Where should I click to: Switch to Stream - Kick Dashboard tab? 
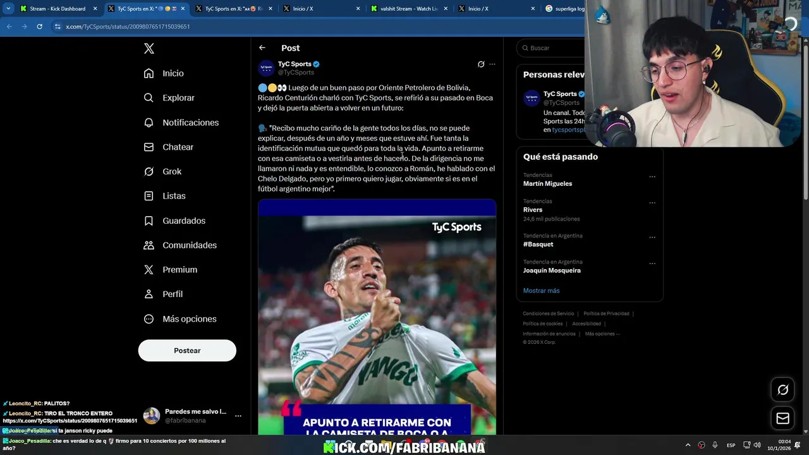pos(58,9)
